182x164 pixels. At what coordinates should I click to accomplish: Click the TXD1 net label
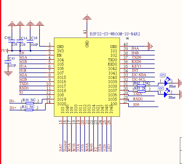pyautogui.click(x=24, y=84)
